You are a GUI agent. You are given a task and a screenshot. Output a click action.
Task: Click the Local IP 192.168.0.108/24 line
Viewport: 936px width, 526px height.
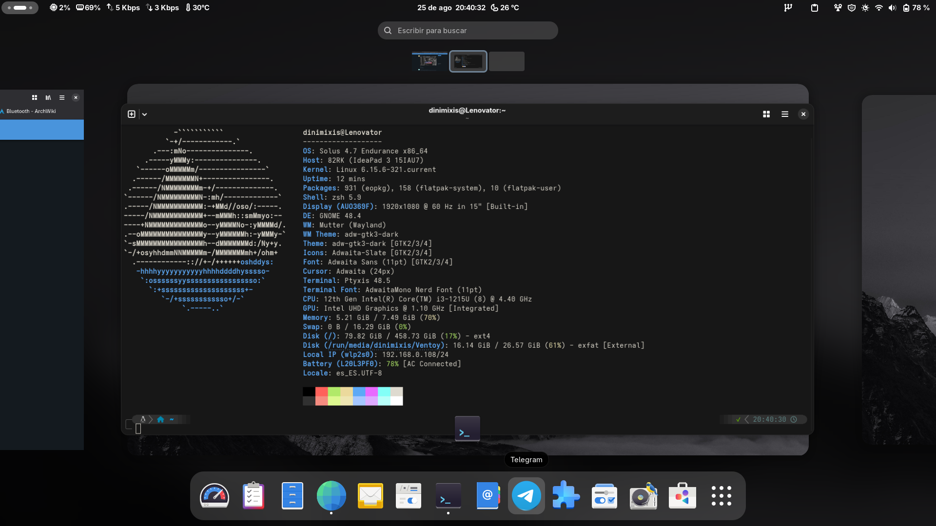(x=376, y=355)
